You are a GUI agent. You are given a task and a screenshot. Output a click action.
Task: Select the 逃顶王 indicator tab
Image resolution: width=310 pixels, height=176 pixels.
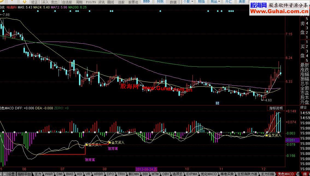tap(177, 174)
